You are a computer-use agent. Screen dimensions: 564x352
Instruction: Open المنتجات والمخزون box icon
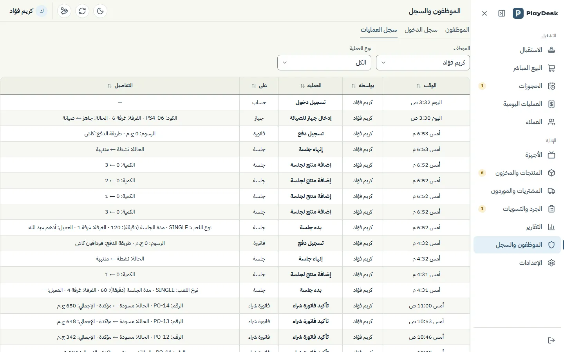551,173
